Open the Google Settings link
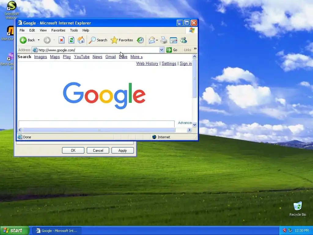Viewport: 313px width, 235px height. point(169,64)
